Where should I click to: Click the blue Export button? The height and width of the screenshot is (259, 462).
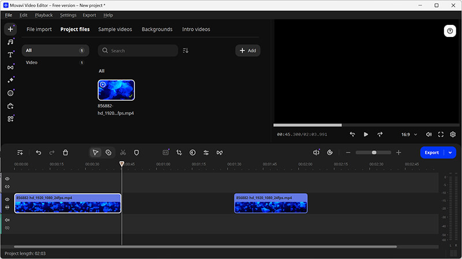pyautogui.click(x=432, y=153)
